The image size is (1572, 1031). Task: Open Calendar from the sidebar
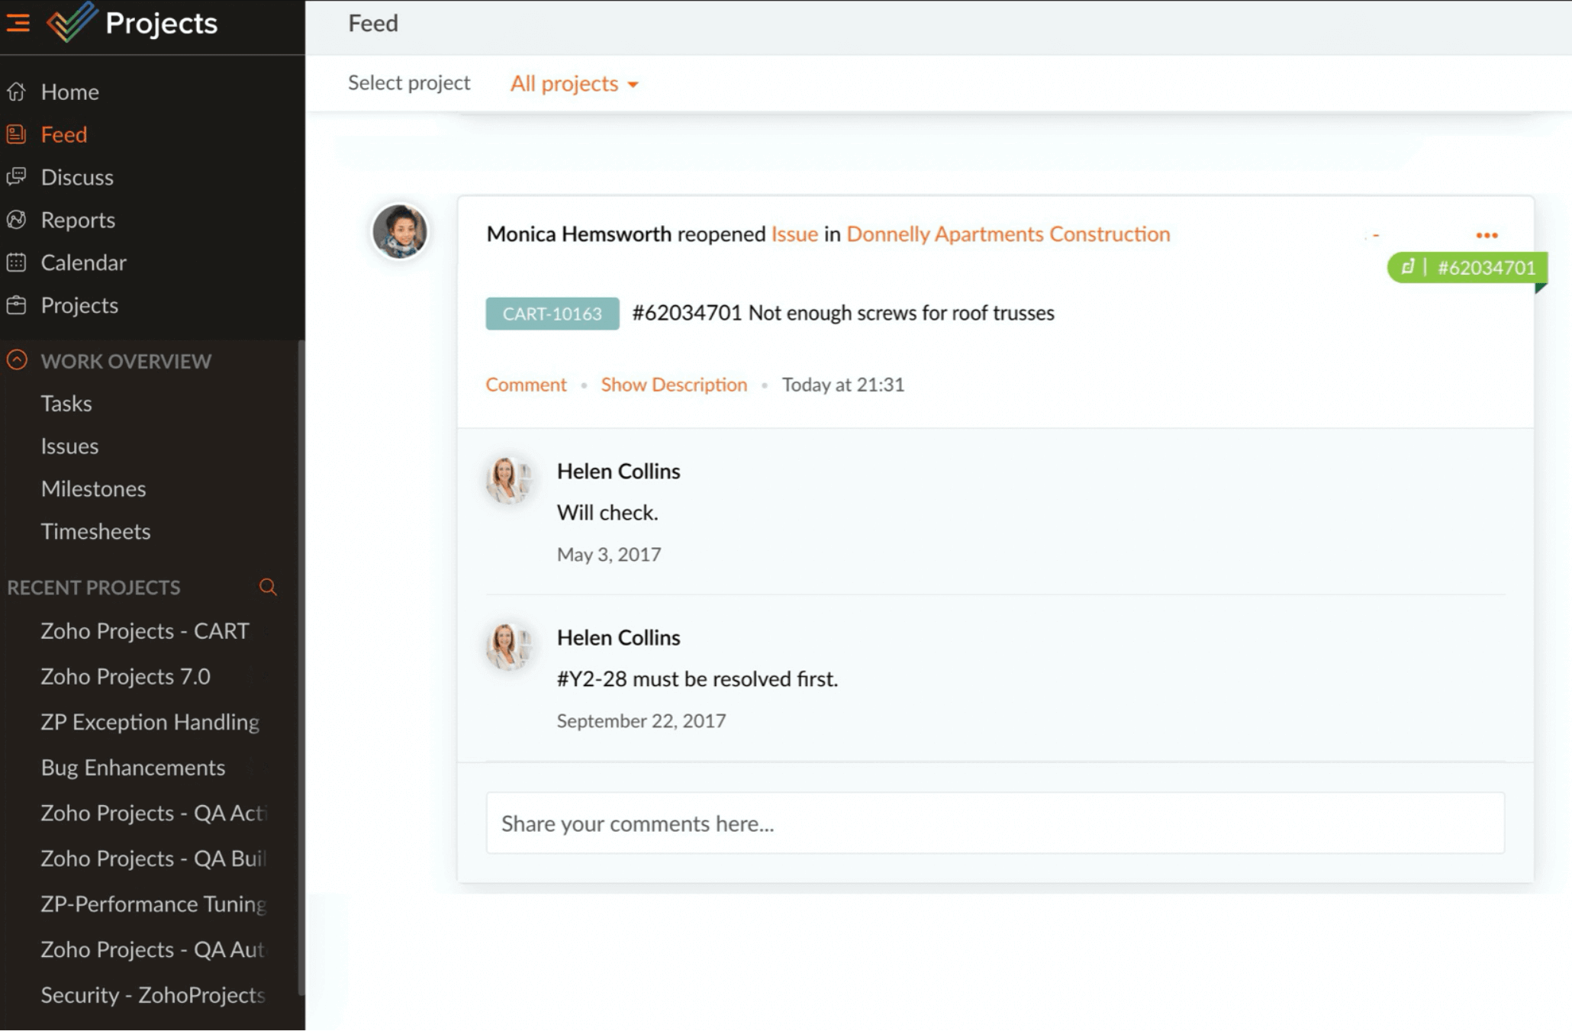coord(83,263)
